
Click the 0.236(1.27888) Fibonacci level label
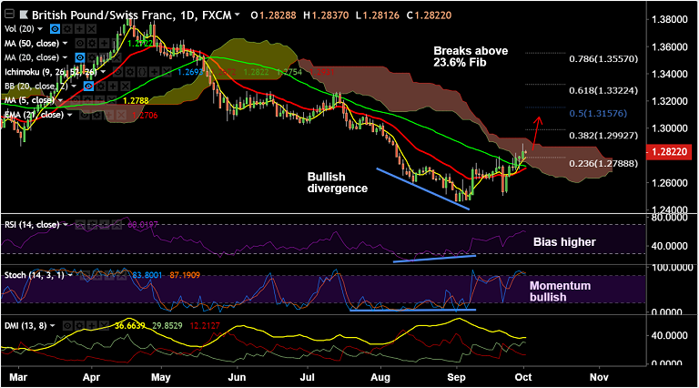tap(603, 164)
